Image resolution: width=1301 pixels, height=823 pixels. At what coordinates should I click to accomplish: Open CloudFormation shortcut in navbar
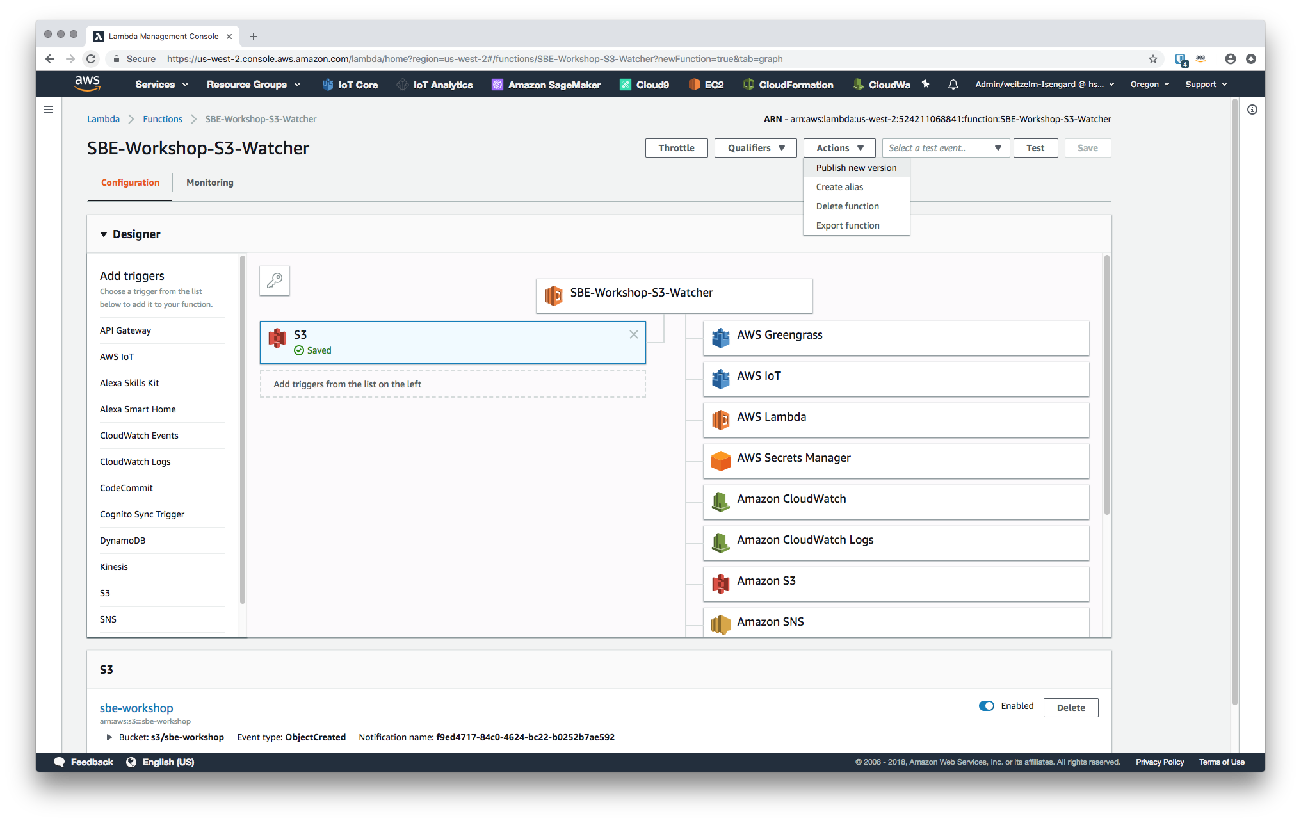tap(788, 85)
